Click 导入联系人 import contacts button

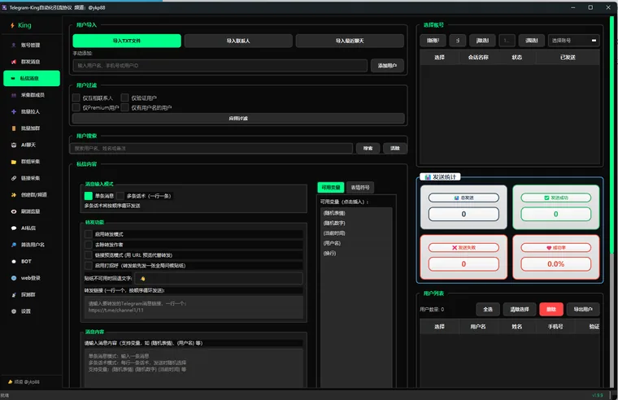click(238, 41)
